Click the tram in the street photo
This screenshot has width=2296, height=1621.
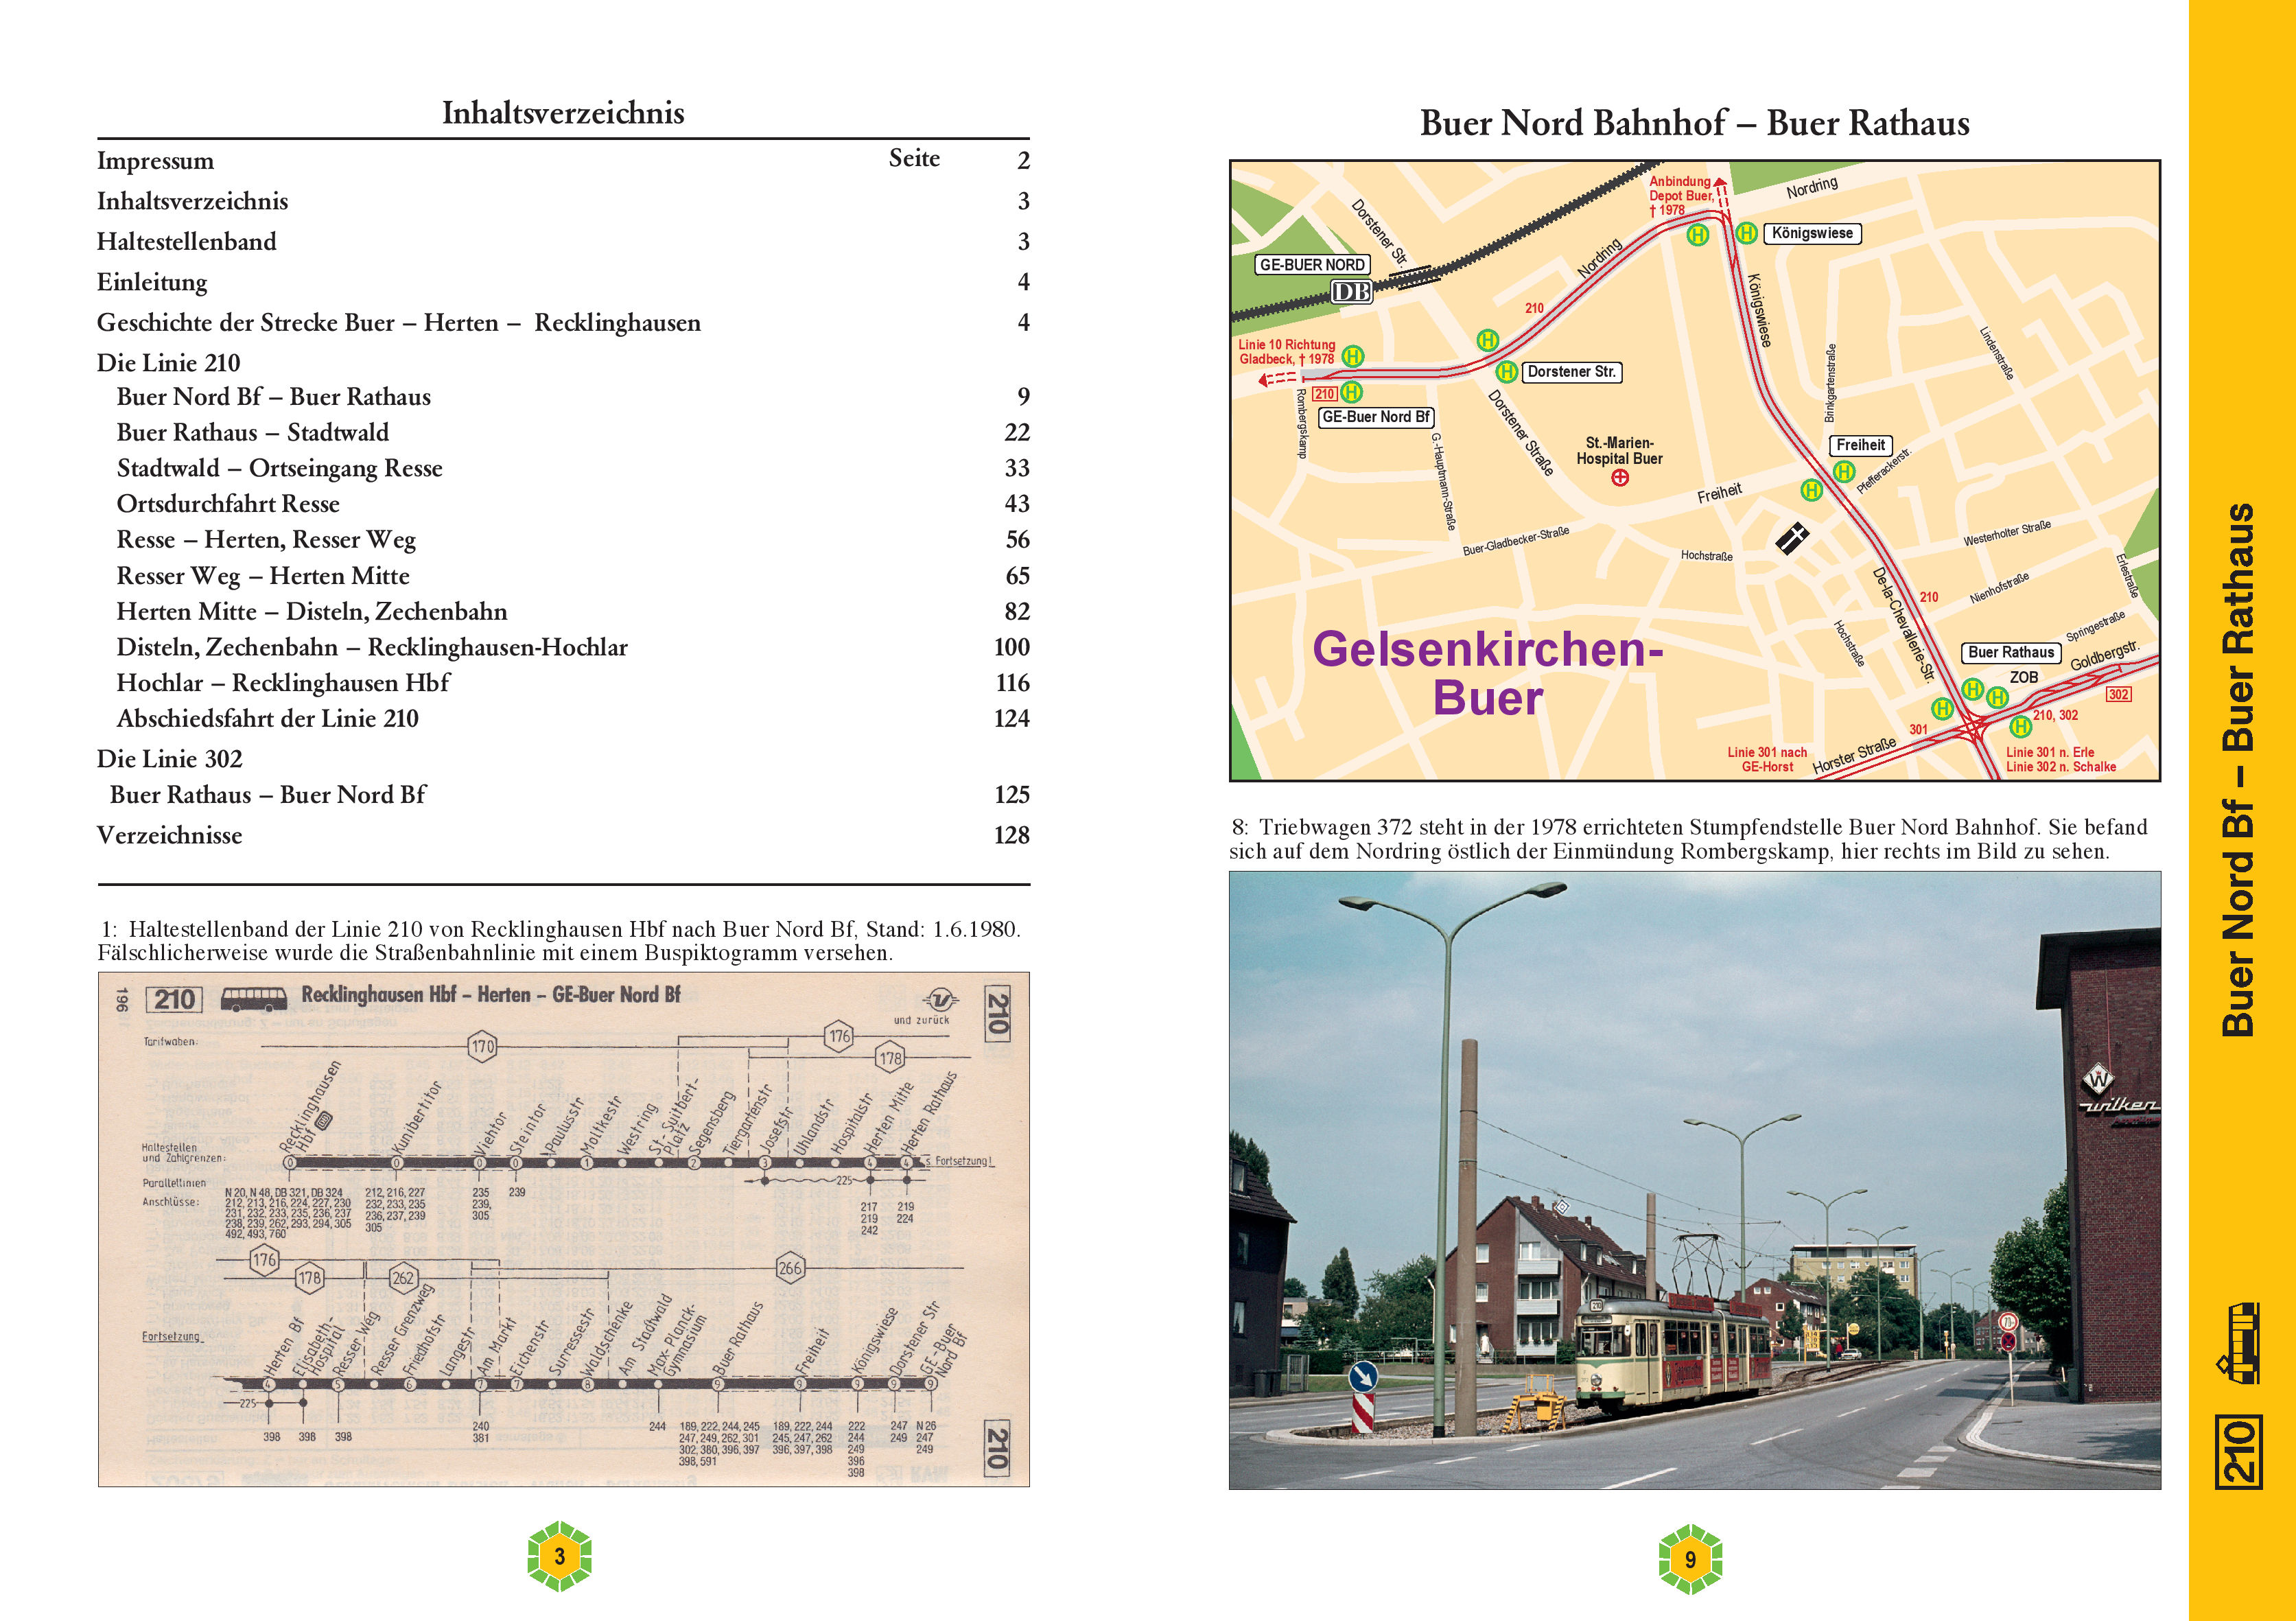point(1673,1355)
